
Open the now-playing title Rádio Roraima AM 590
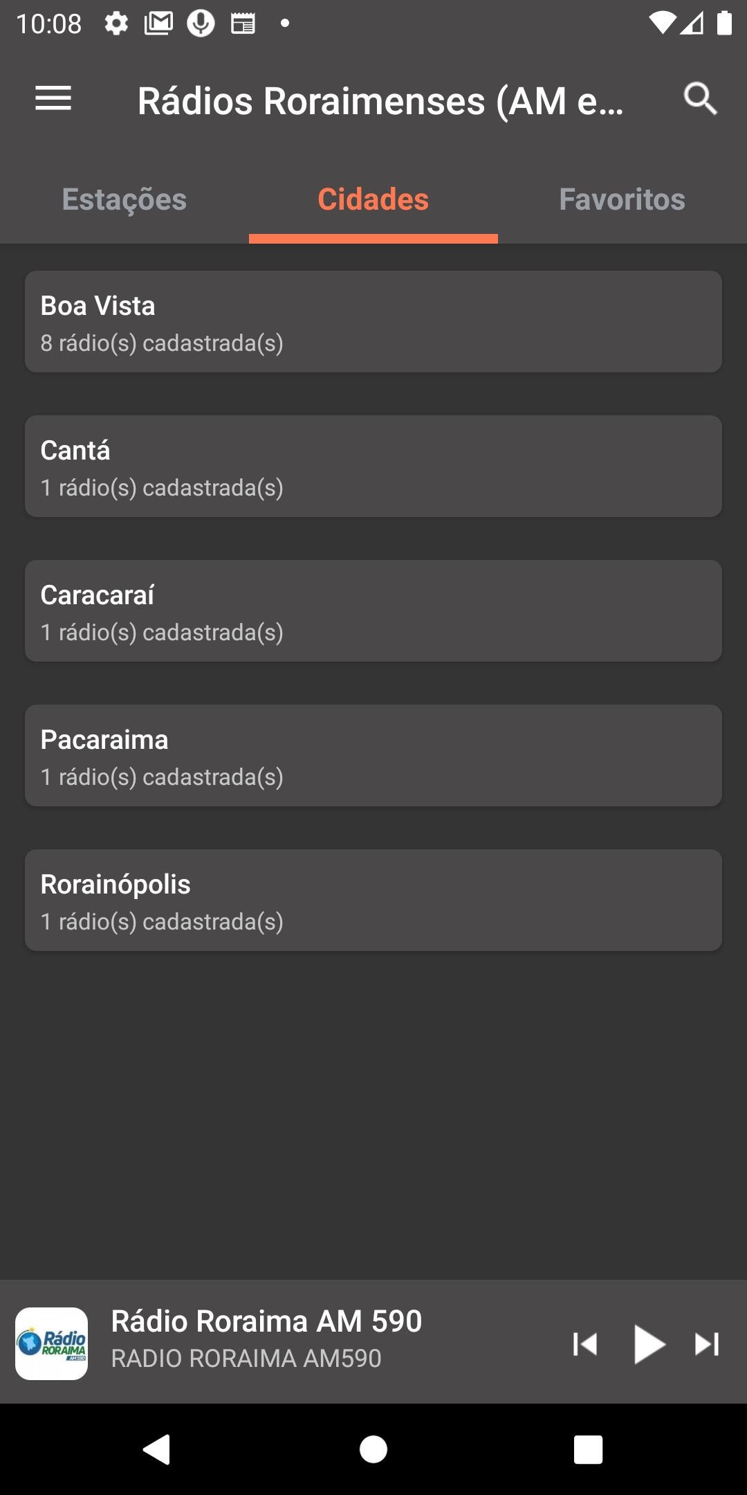(266, 1321)
